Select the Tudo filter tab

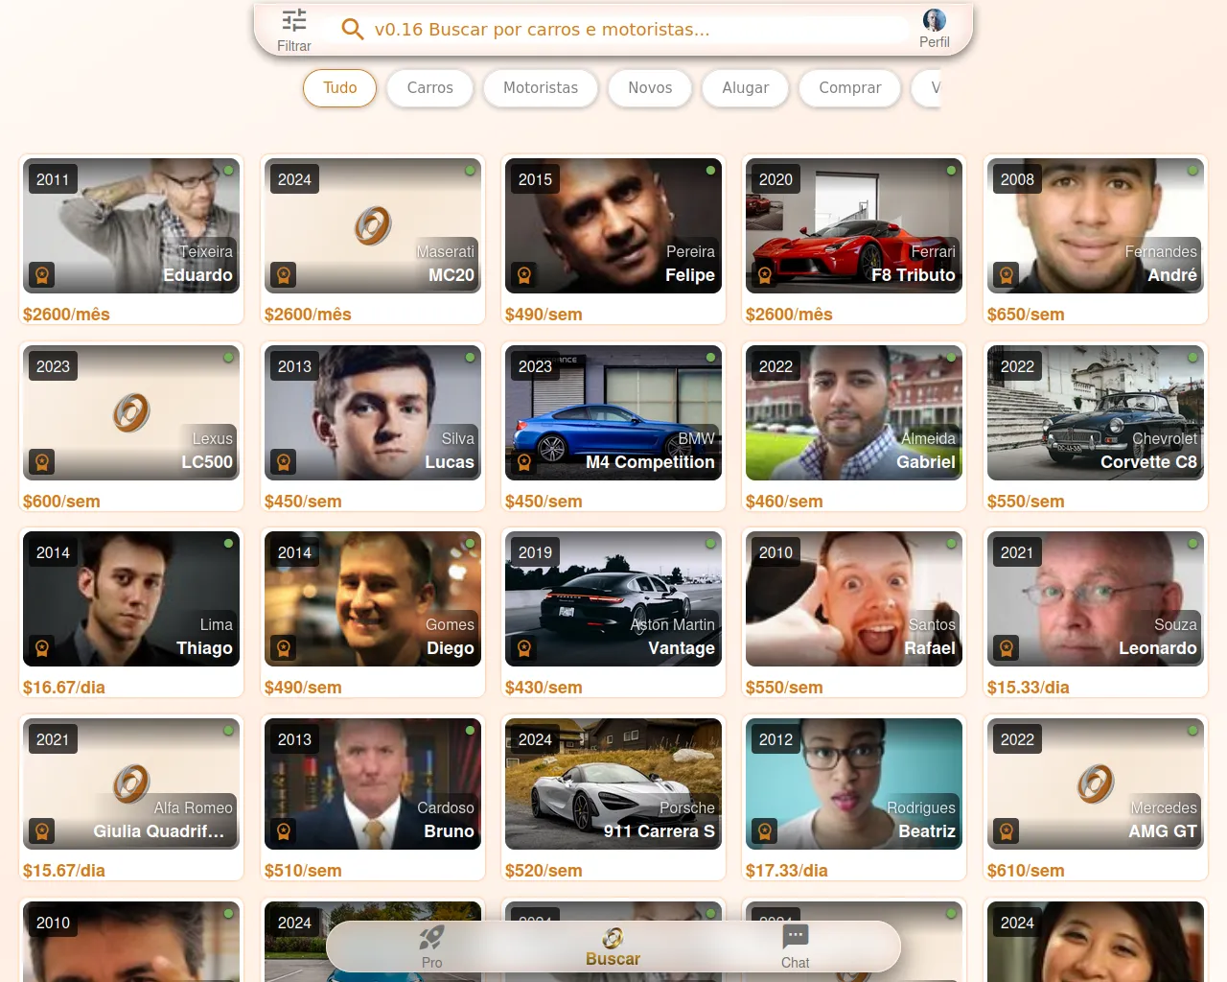coord(339,88)
